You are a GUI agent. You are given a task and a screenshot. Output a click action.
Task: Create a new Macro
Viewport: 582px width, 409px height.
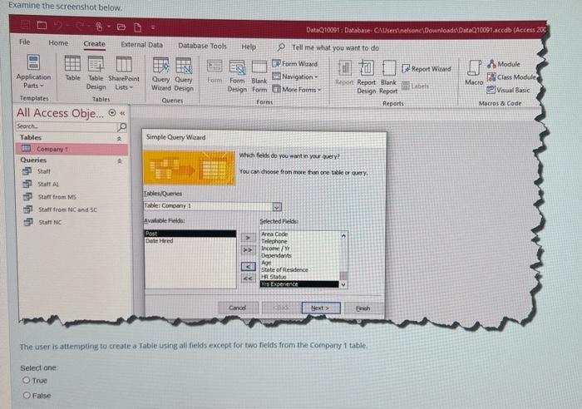click(x=474, y=73)
